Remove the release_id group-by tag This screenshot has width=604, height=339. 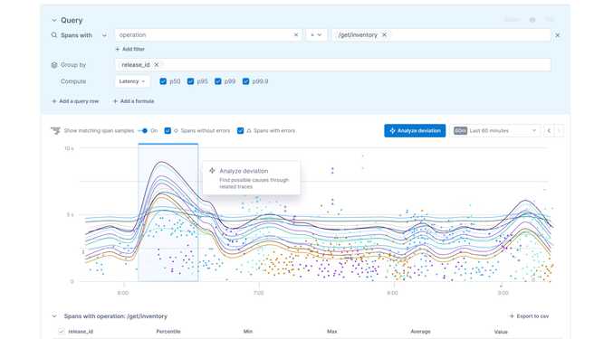click(157, 65)
